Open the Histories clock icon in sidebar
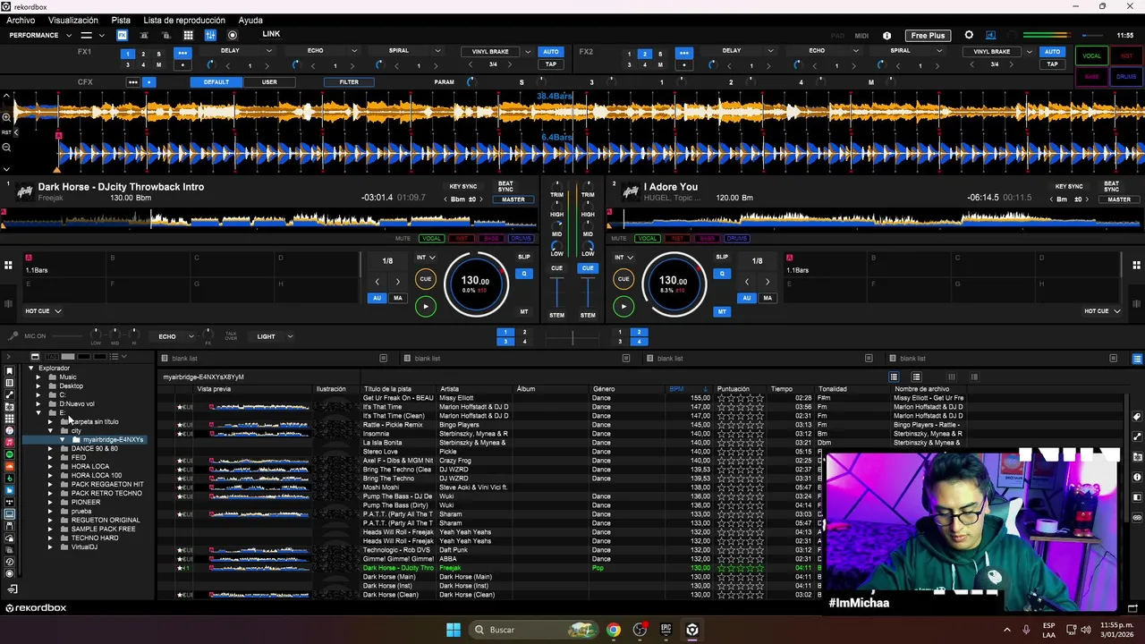 [10, 562]
